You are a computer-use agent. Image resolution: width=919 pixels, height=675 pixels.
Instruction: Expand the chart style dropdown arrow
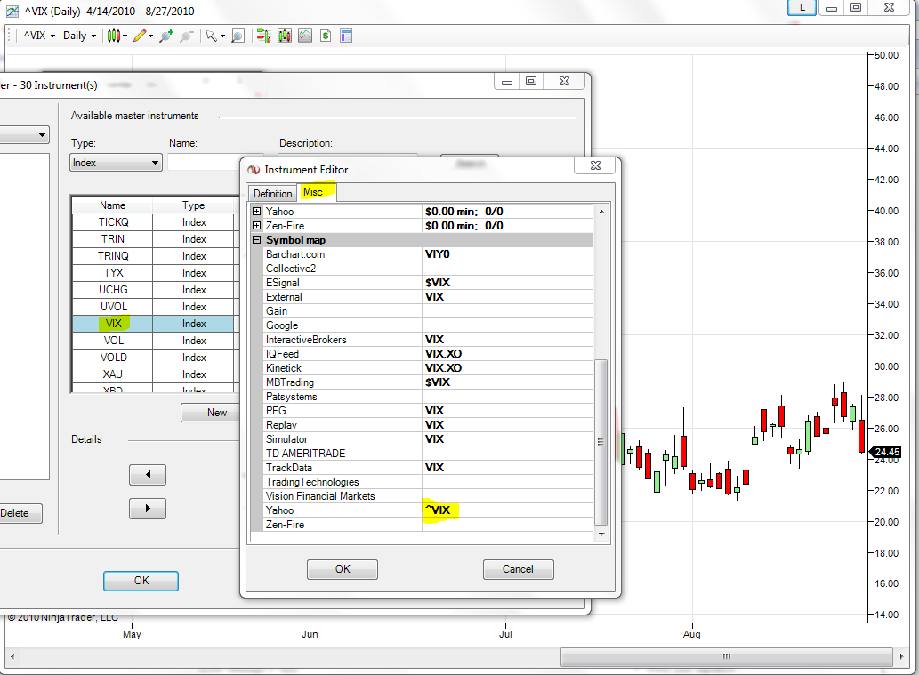[x=125, y=36]
